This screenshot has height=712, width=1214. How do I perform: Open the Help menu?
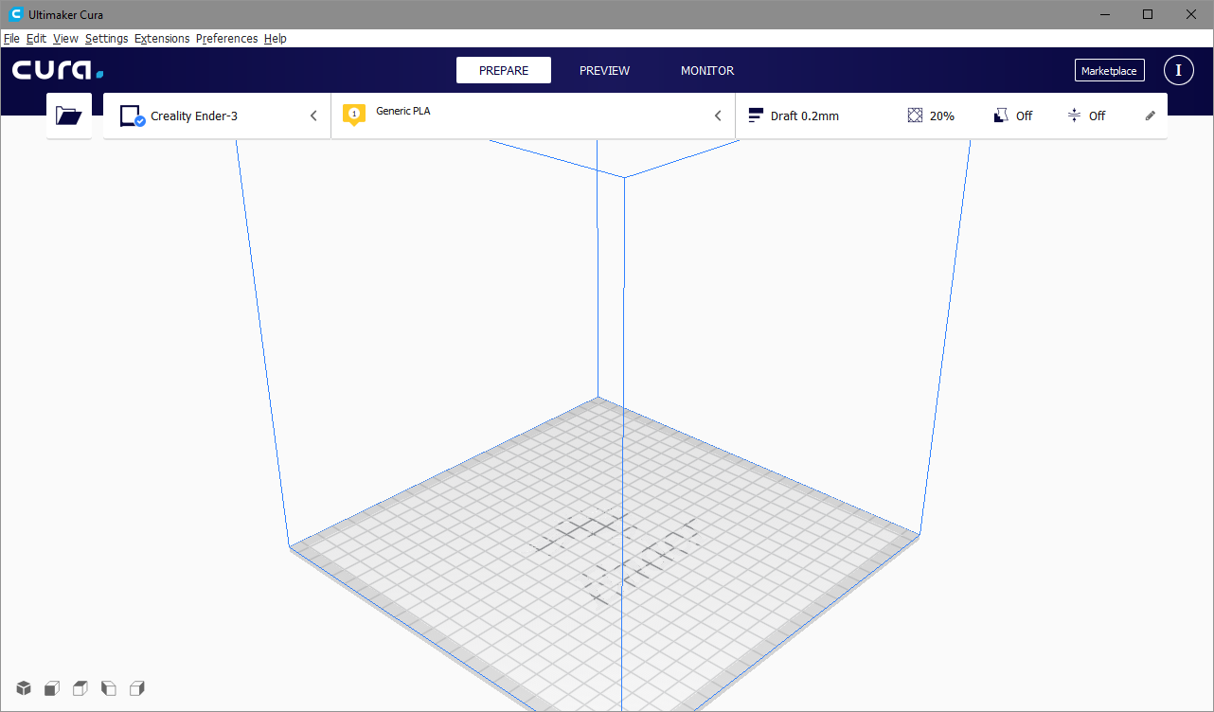click(276, 39)
